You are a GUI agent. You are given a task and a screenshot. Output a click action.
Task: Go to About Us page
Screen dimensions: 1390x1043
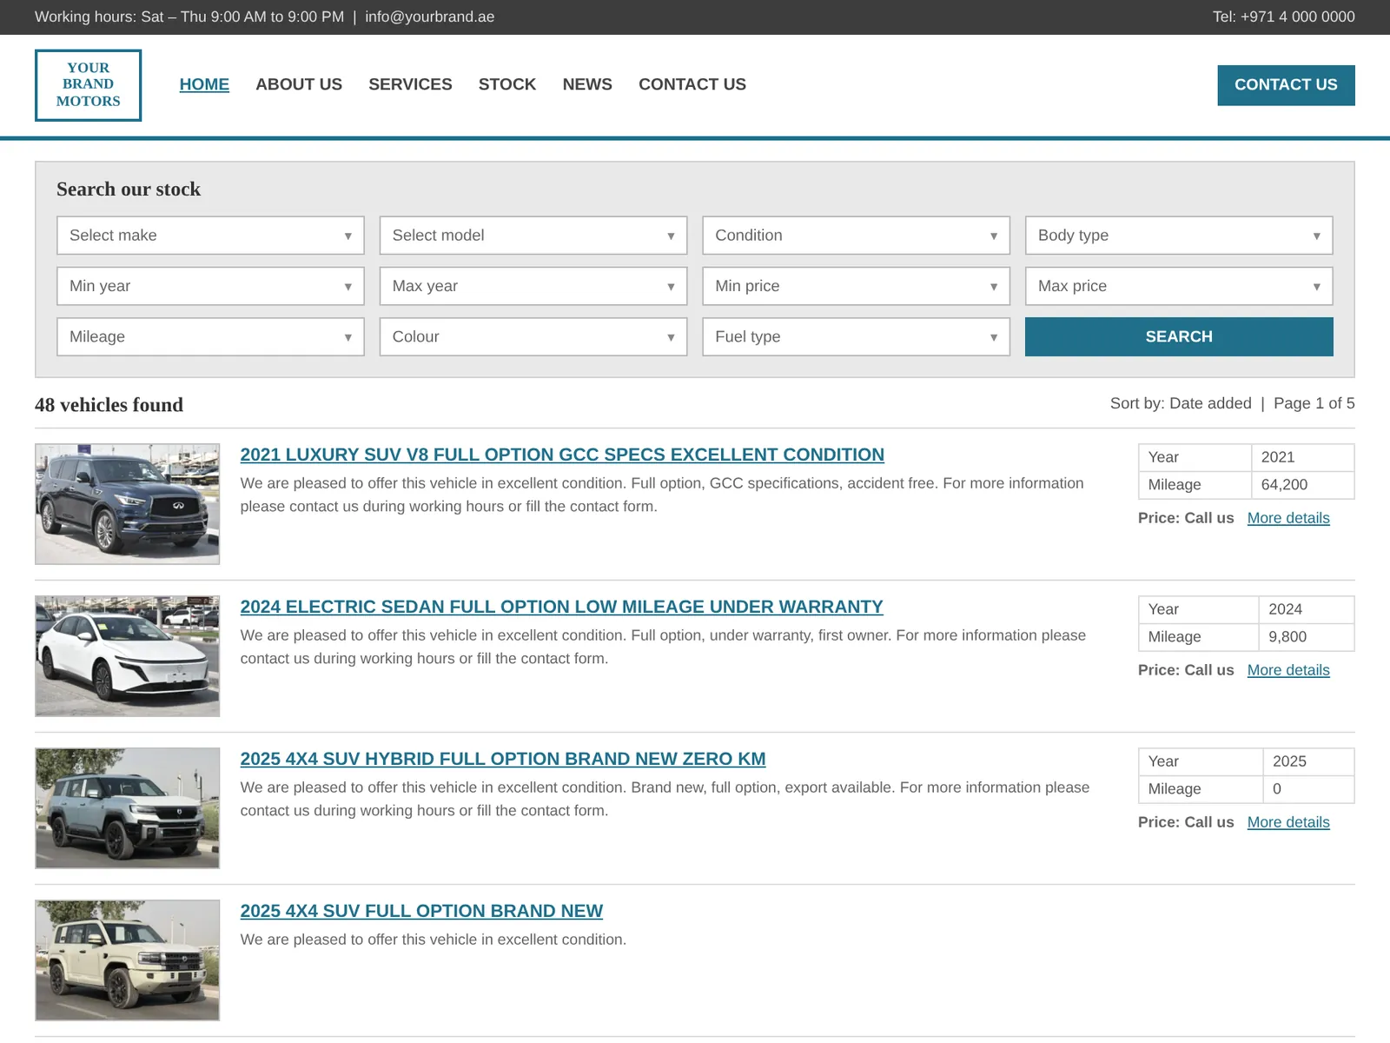click(299, 84)
